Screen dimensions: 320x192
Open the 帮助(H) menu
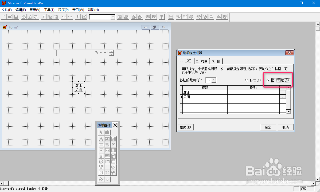tap(93, 10)
